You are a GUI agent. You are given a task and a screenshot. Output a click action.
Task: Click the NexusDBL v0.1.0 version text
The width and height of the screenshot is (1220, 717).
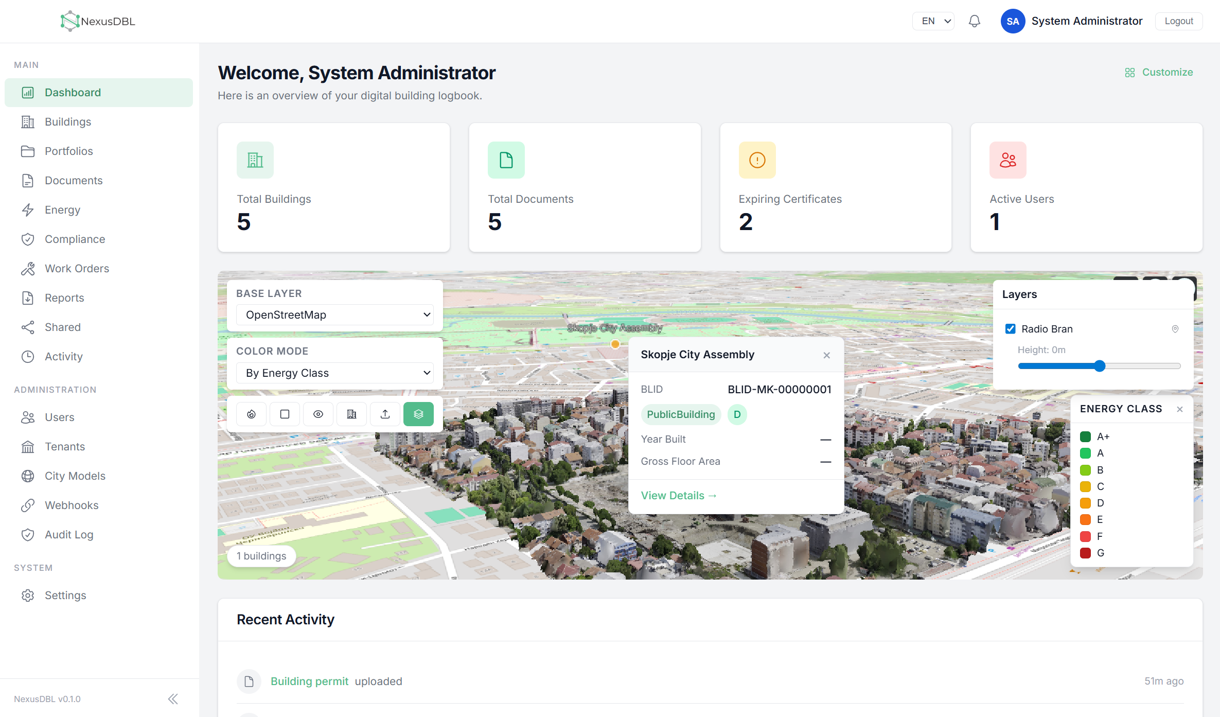click(47, 699)
